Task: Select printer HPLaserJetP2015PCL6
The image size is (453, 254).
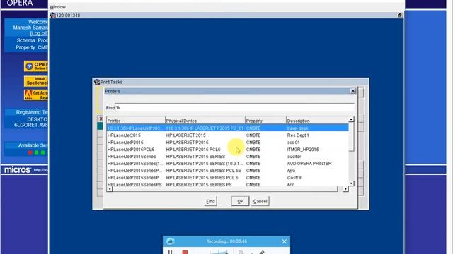Action: pos(131,150)
